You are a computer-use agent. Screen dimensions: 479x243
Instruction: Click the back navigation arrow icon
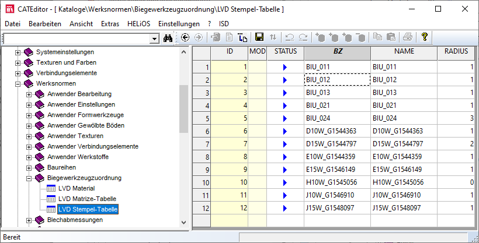185,37
